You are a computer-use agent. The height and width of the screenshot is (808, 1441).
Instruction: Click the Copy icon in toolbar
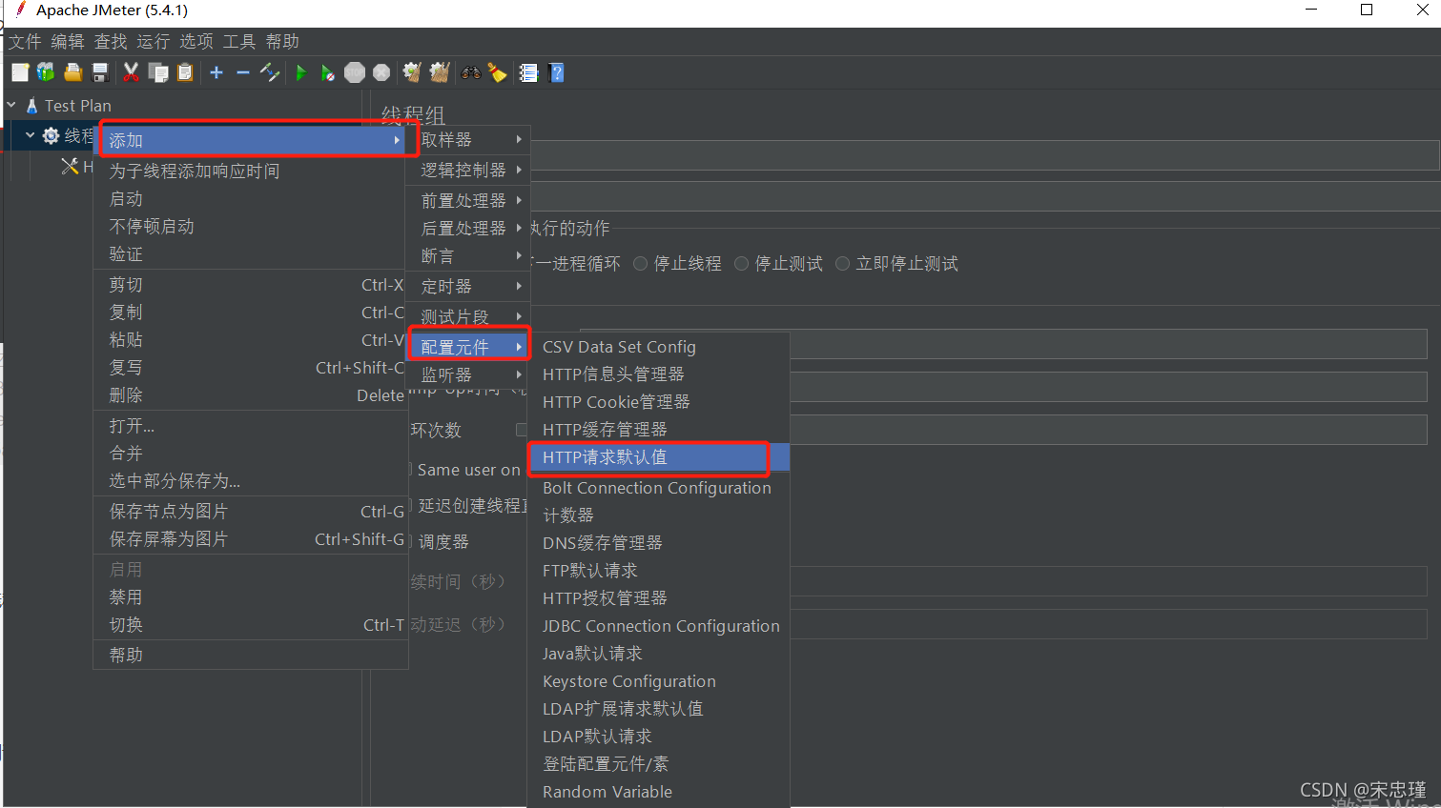coord(158,72)
